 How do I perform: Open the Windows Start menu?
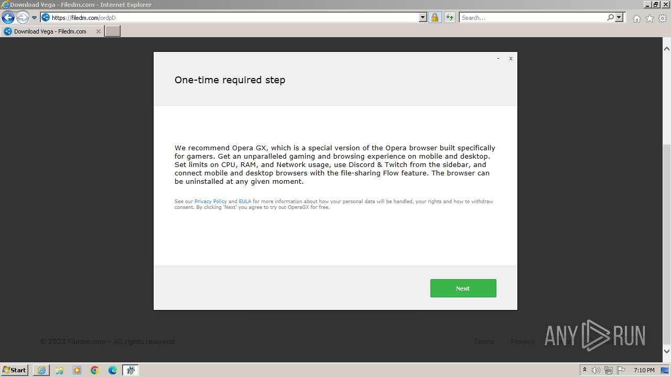tap(15, 370)
